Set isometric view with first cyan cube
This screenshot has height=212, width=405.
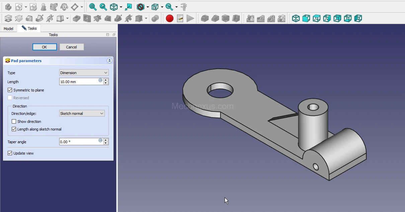tap(296, 18)
